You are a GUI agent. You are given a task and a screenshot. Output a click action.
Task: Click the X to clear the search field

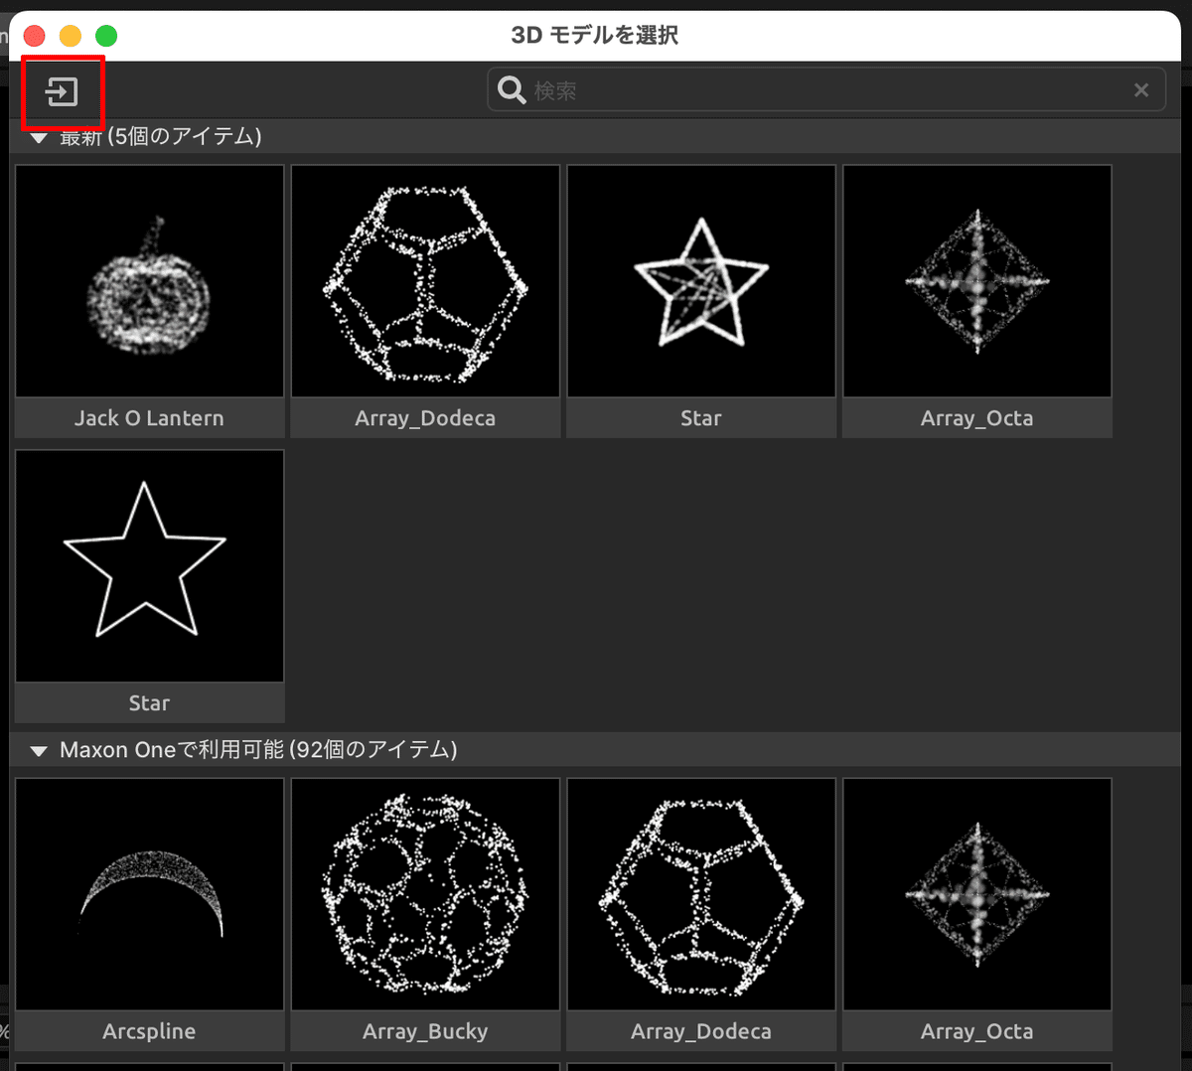[x=1140, y=89]
